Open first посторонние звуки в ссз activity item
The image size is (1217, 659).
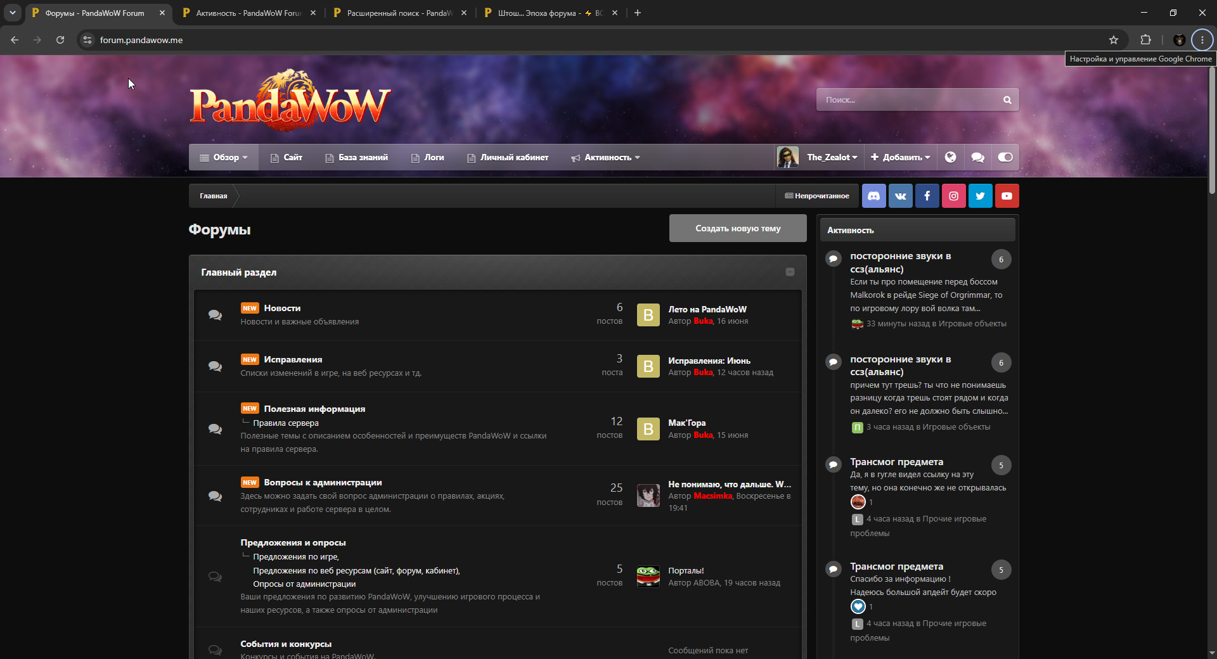(x=900, y=262)
